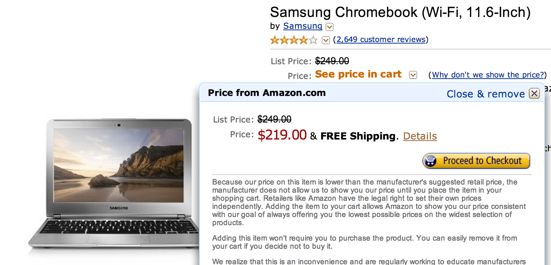Expand the dropdown next to the Samsung brand link
The height and width of the screenshot is (265, 551).
[x=329, y=26]
